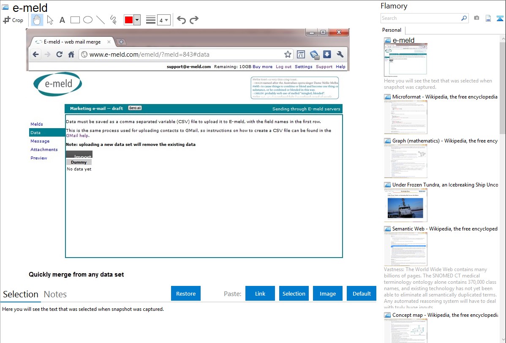
Task: Open the Attachments sidebar item
Action: 44,149
